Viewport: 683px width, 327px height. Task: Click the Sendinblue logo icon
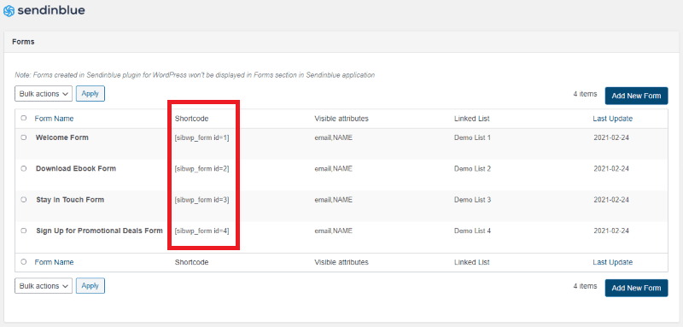point(9,10)
